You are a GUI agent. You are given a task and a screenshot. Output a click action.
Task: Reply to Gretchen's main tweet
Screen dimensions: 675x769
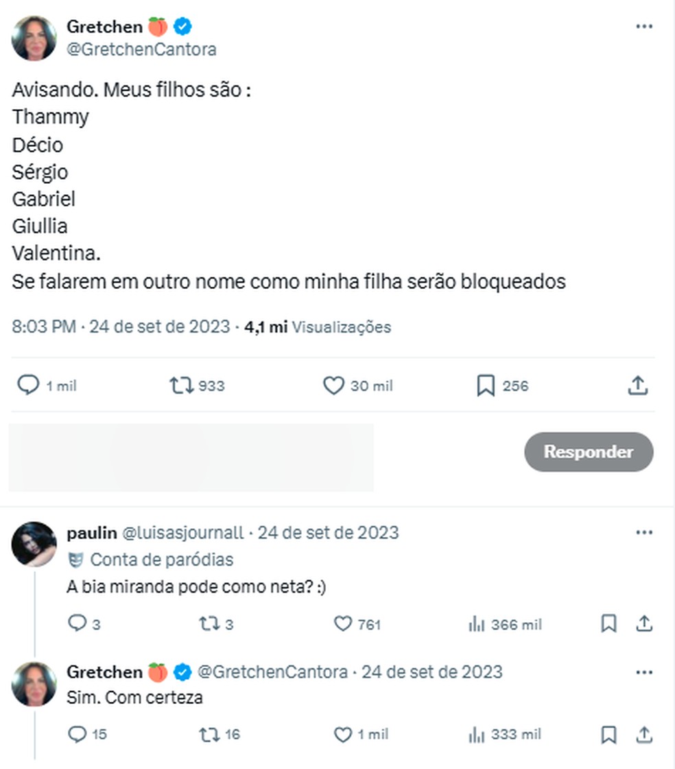coord(28,386)
